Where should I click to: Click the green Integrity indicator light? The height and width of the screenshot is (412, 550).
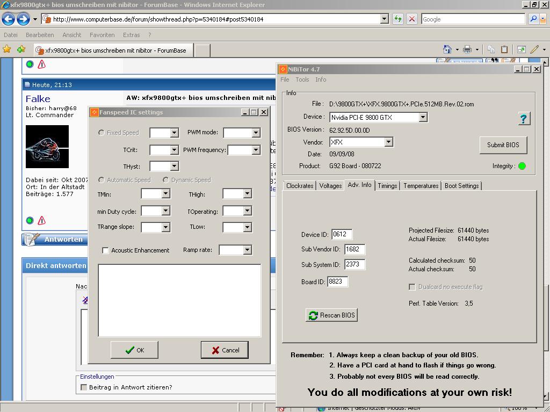(522, 166)
